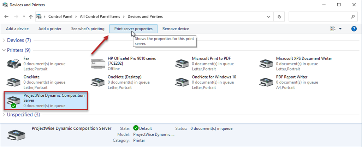Click the Default state in details pane
362x147 pixels.
[146, 128]
